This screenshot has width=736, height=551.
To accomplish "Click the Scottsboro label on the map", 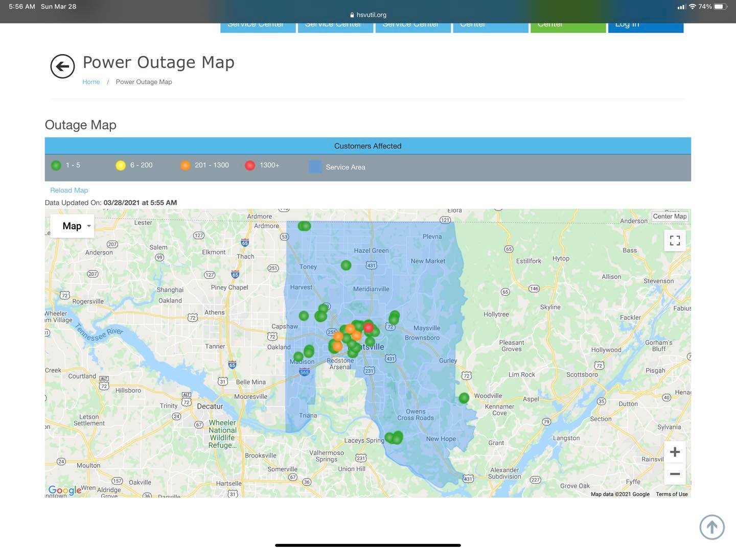I will click(582, 374).
